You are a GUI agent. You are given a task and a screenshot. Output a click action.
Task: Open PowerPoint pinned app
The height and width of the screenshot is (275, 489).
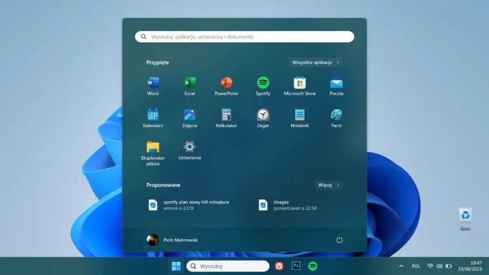point(226,86)
